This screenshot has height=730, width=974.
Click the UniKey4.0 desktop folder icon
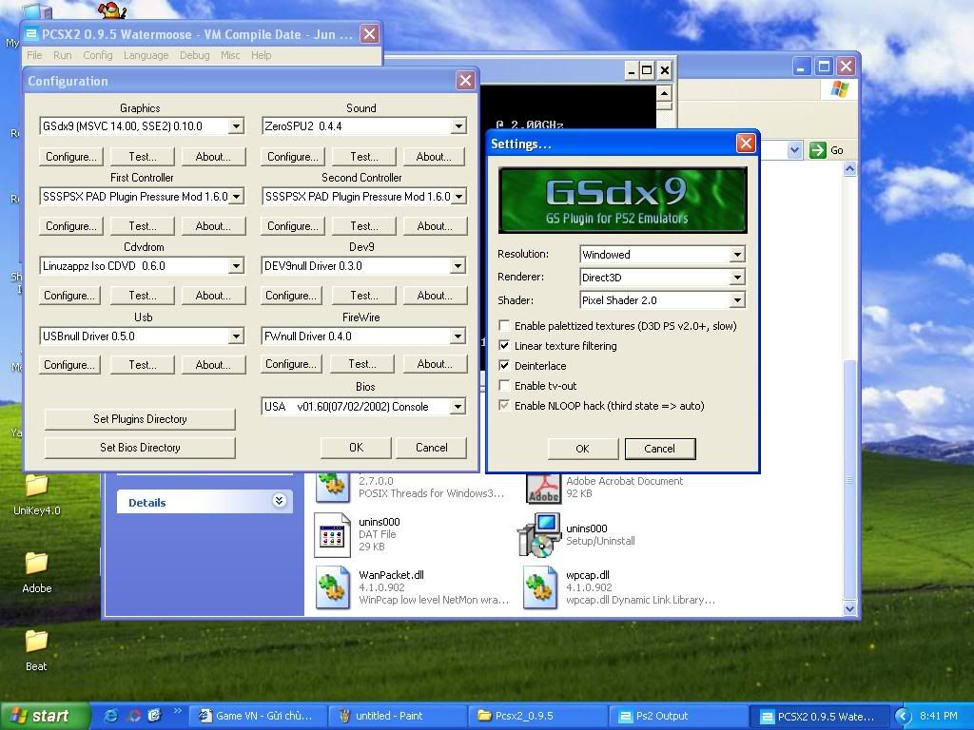pos(37,485)
